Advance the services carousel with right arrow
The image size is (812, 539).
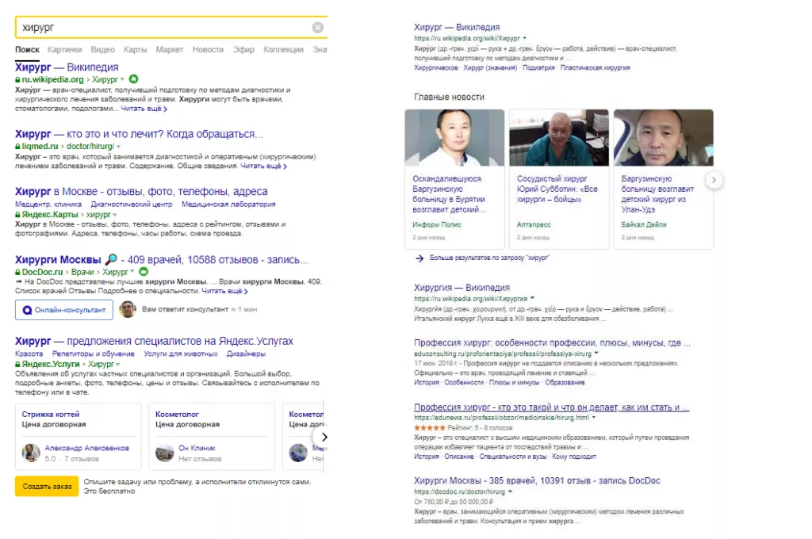pos(324,438)
